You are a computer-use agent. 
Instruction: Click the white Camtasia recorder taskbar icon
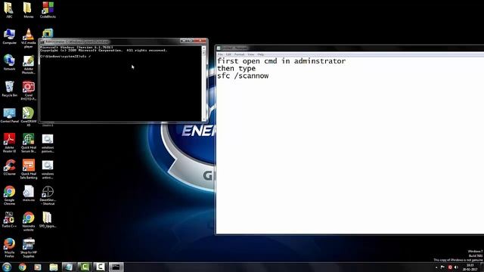[x=100, y=267]
